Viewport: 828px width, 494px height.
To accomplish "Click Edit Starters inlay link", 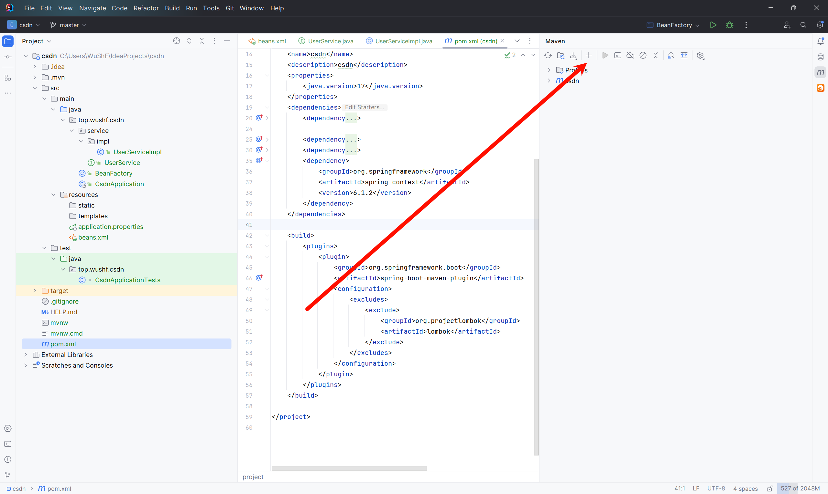I will coord(365,107).
